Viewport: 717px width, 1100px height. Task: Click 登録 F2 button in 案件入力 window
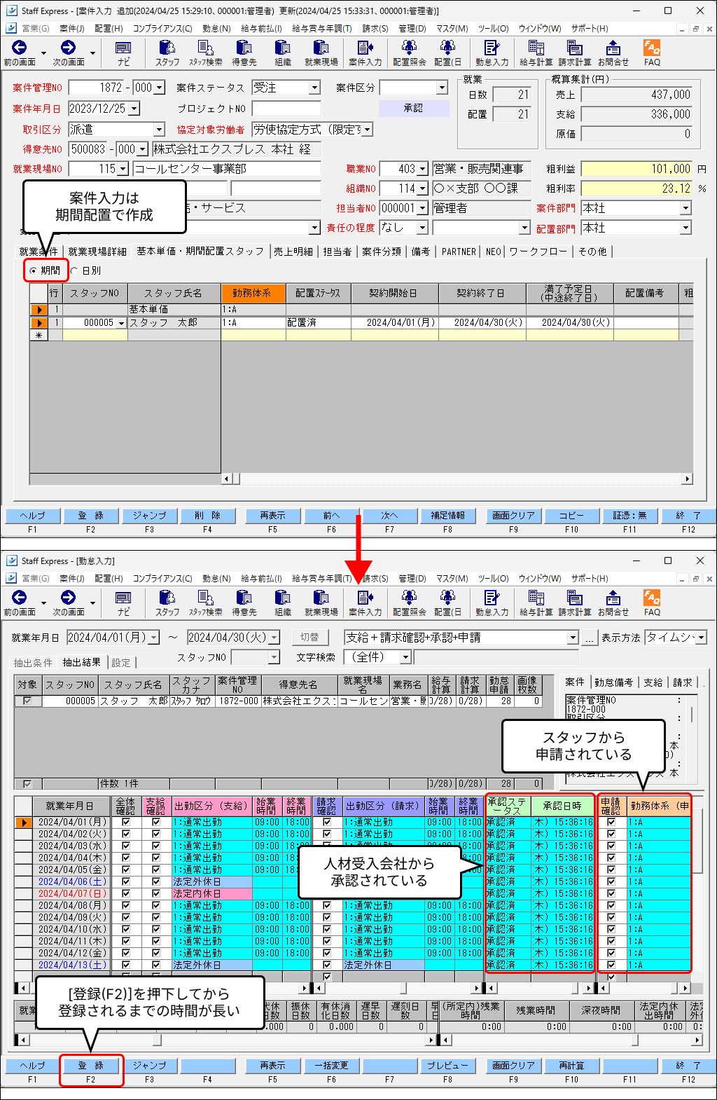coord(91,516)
